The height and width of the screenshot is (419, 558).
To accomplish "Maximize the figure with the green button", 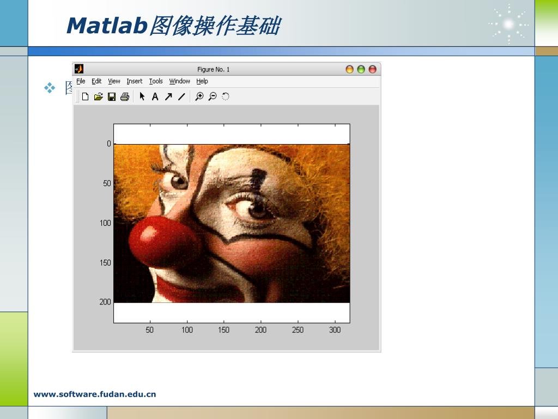I will (361, 69).
